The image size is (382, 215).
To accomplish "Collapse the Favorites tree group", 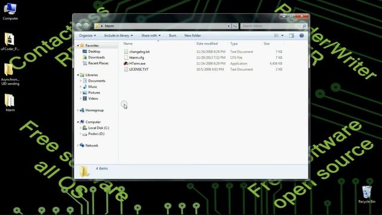I will [x=78, y=45].
